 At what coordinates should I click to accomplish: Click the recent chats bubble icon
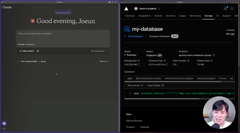pos(18,61)
